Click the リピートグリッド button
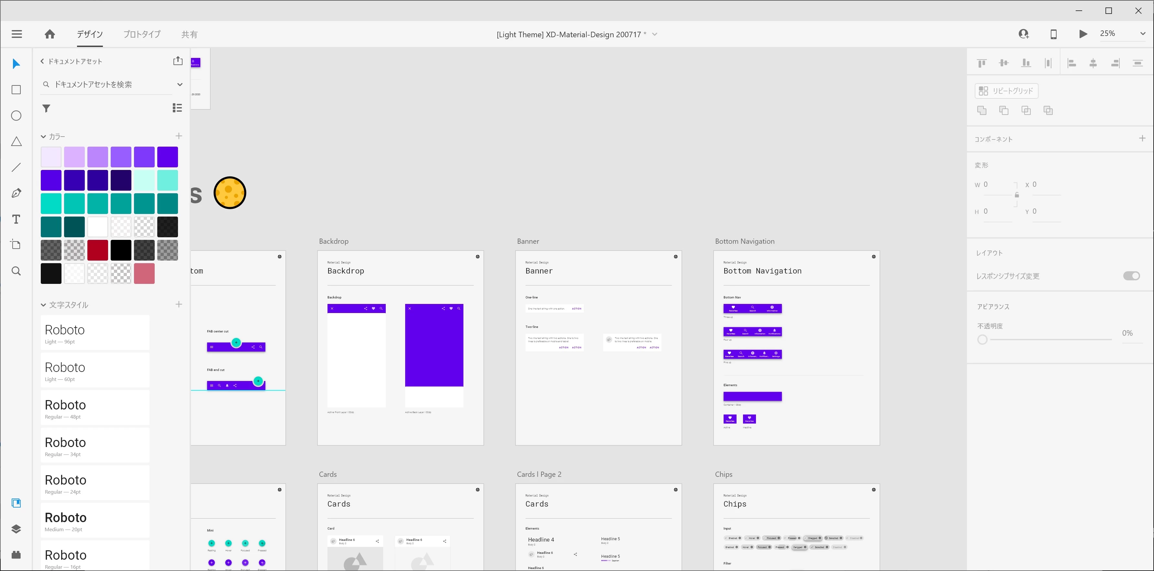Screen dimensions: 1154x571 (1006, 91)
